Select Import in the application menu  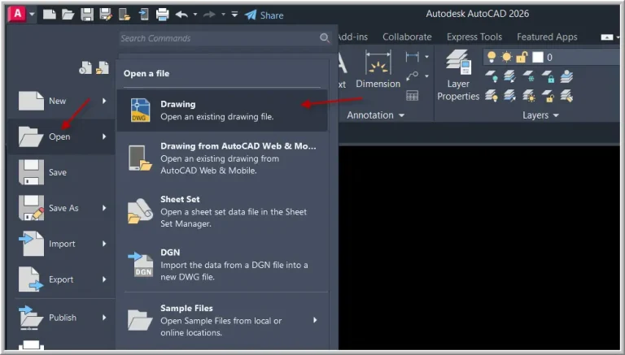point(62,244)
